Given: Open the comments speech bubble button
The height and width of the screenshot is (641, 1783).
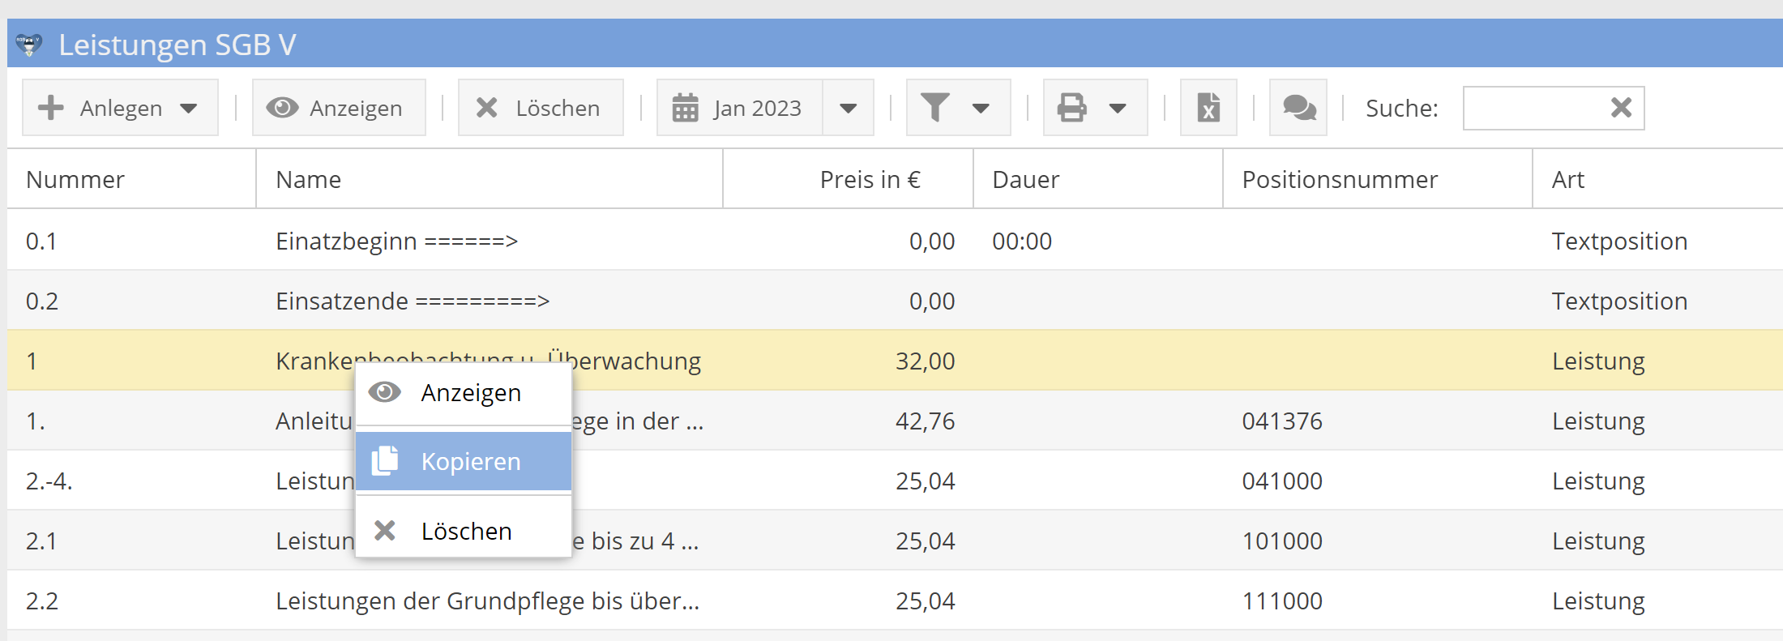Looking at the screenshot, I should click(x=1298, y=108).
